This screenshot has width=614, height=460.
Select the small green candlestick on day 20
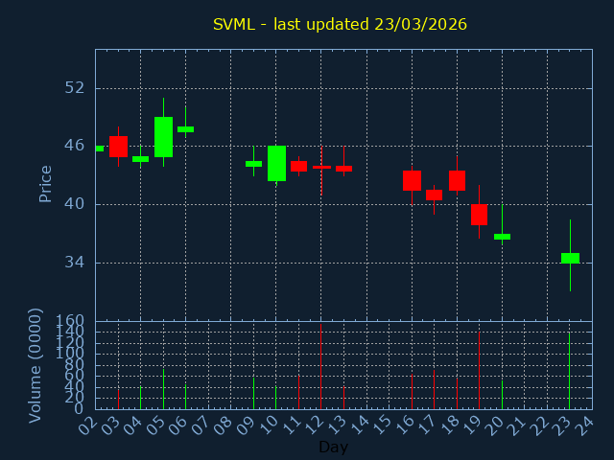click(502, 236)
